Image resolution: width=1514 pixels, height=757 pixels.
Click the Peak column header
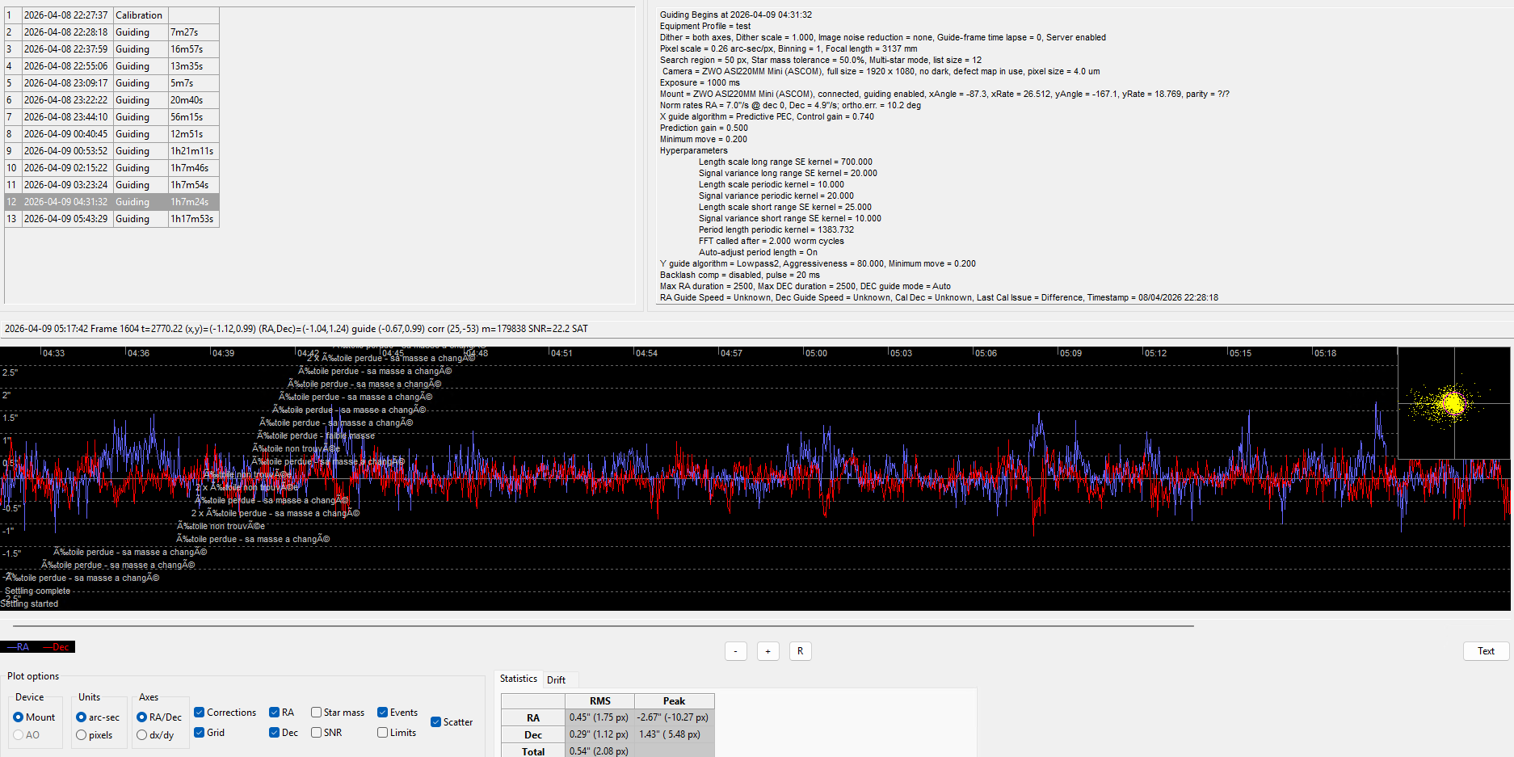(674, 701)
